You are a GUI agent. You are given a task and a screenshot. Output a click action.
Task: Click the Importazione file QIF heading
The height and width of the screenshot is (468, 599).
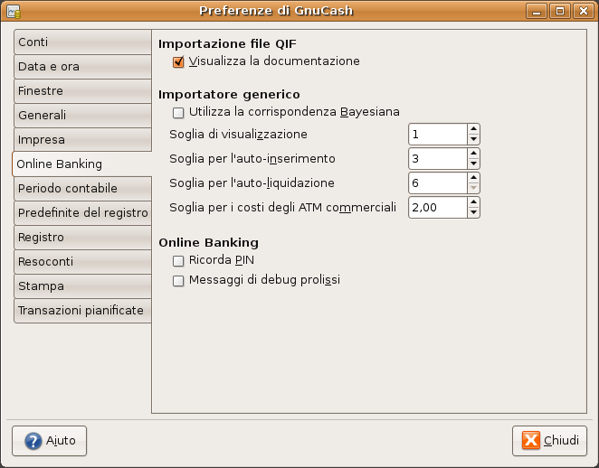click(x=227, y=44)
